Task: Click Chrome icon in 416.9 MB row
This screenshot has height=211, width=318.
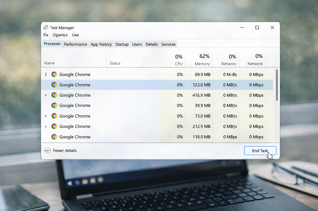Action: 54,95
